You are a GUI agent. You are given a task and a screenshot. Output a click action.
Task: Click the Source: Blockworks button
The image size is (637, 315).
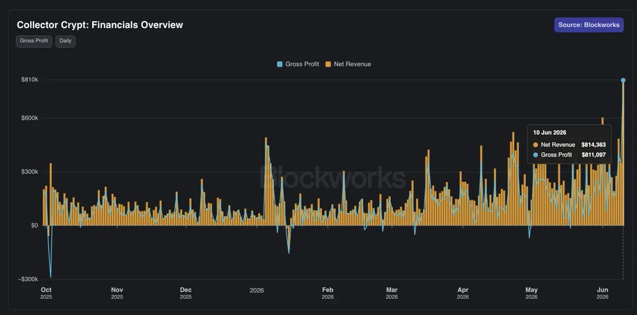(589, 25)
